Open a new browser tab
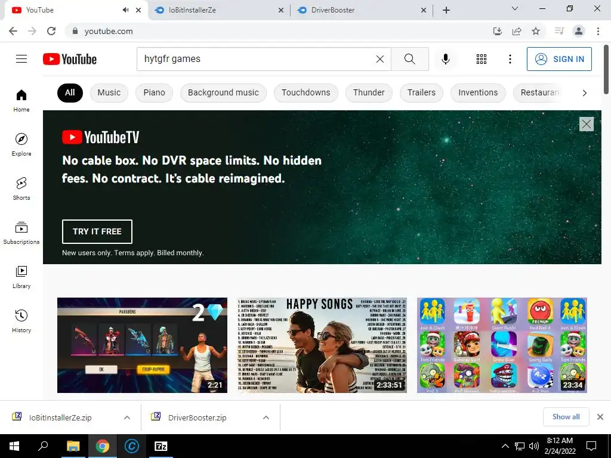 (446, 10)
